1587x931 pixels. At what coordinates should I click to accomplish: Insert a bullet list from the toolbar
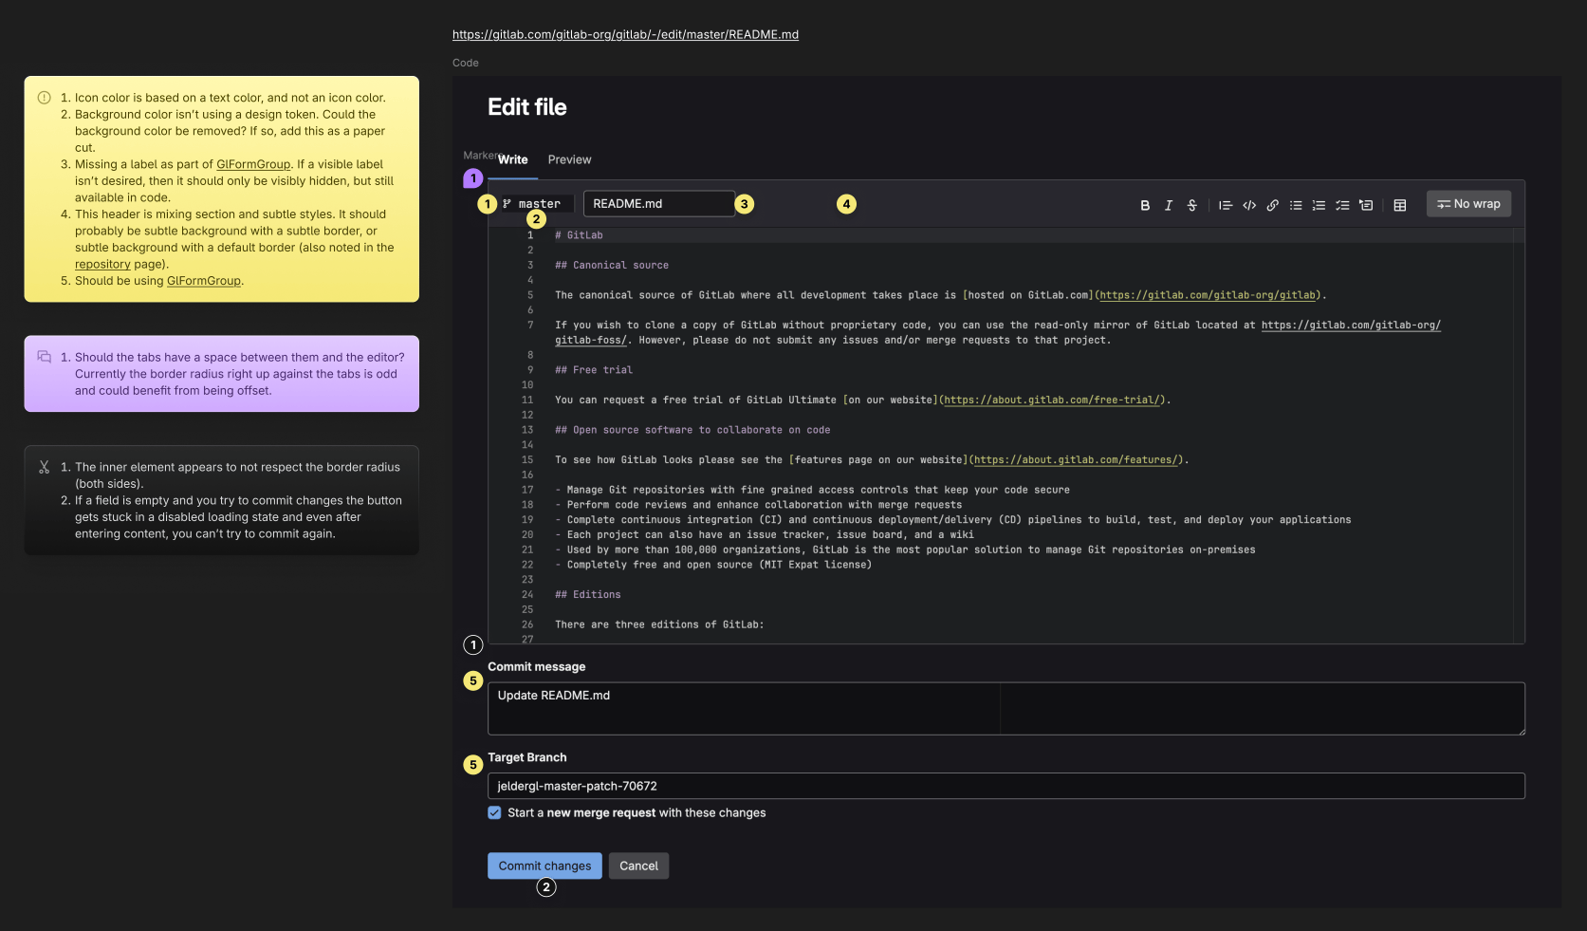coord(1296,205)
